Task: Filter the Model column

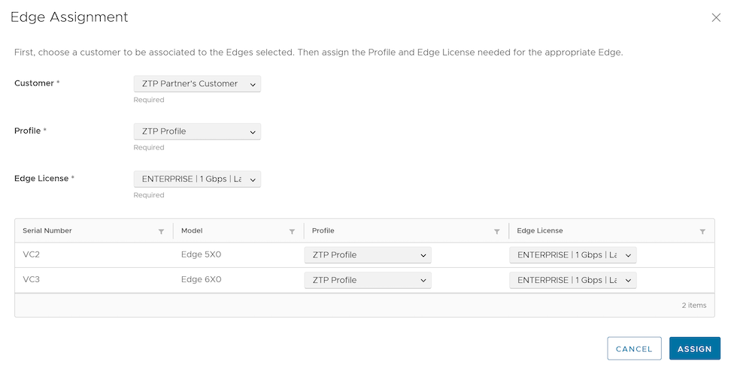Action: point(292,232)
